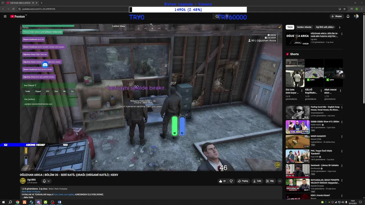Viewport: 365px width, 205px height.
Task: Open Chrome three-dot menu
Action: click(x=362, y=9)
